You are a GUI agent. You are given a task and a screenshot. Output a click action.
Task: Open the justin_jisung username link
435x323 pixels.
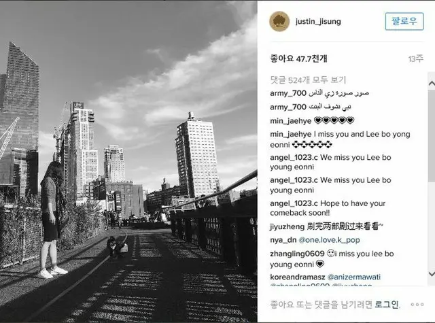click(x=318, y=21)
